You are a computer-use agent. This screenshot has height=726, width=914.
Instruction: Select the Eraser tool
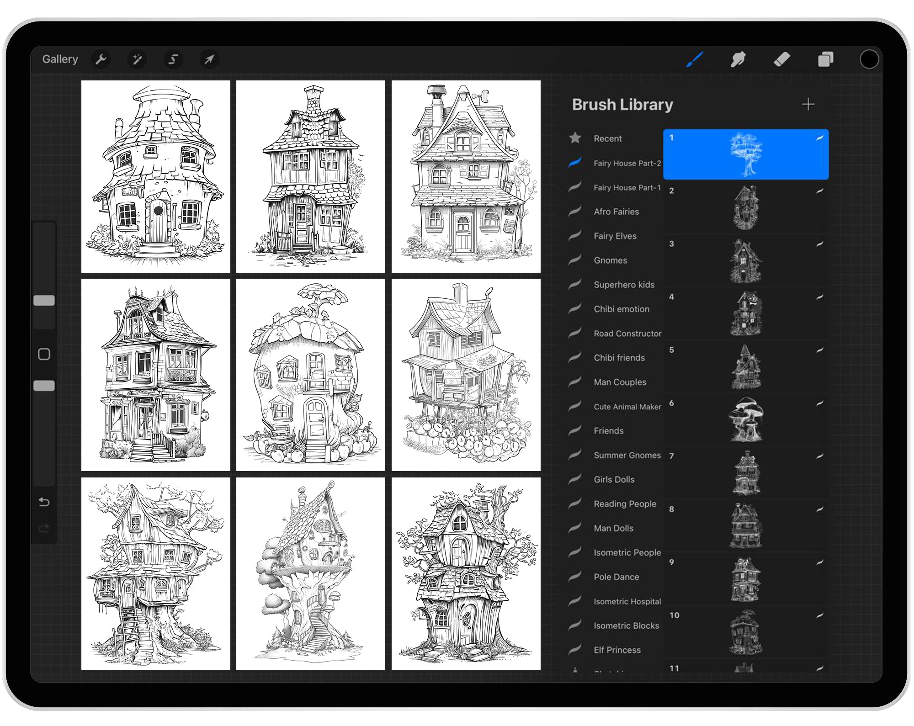(x=782, y=58)
